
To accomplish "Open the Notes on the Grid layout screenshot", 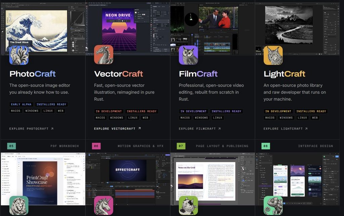I will pyautogui.click(x=212, y=179).
